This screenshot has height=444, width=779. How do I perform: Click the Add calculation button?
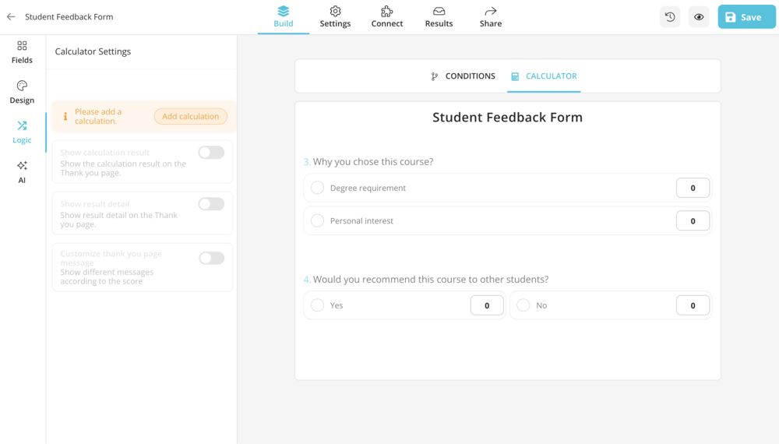(191, 117)
